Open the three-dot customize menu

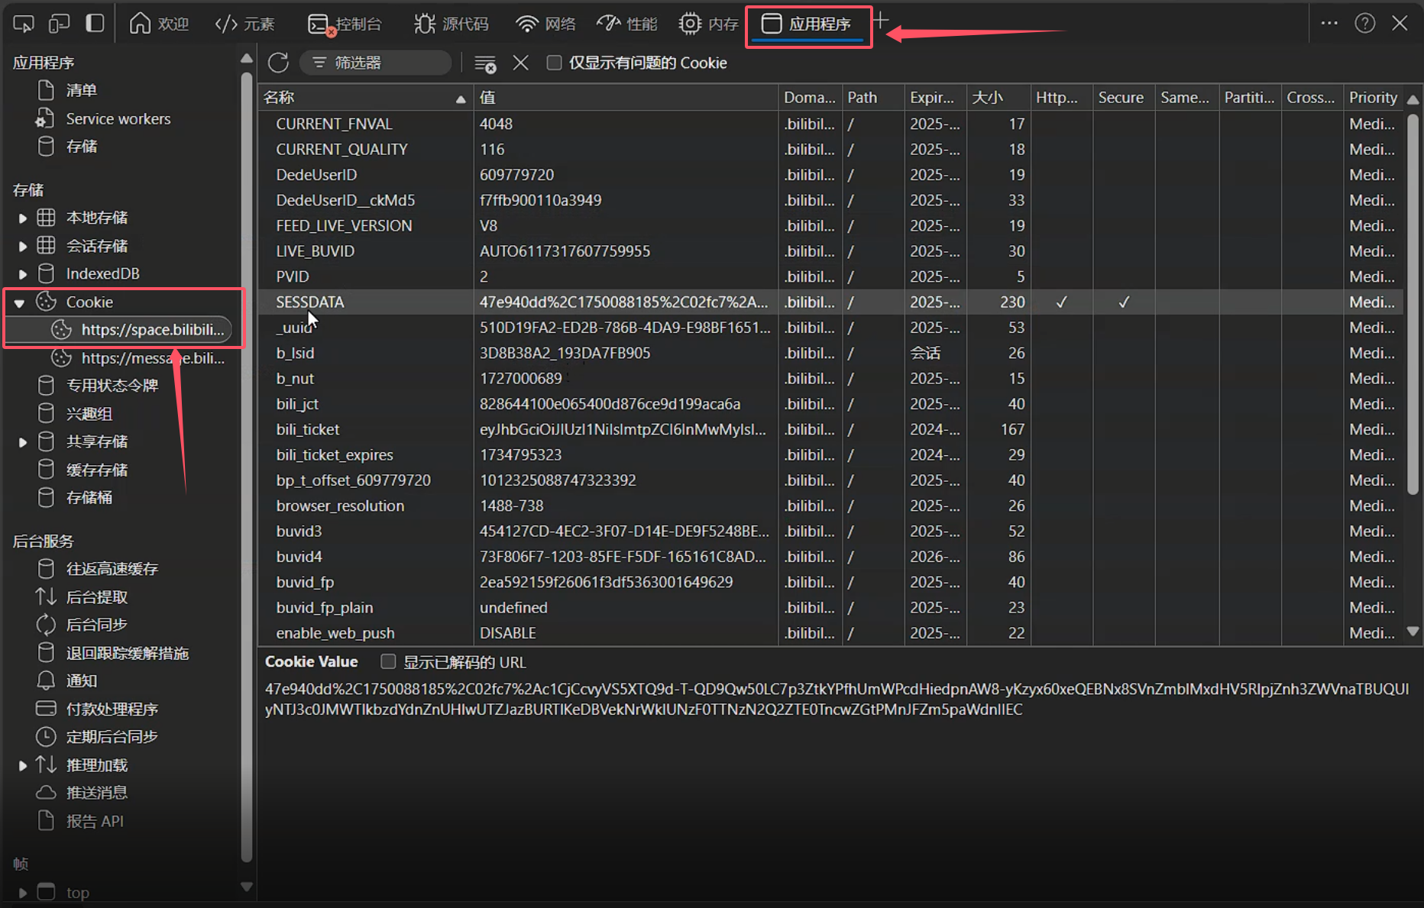(1329, 24)
